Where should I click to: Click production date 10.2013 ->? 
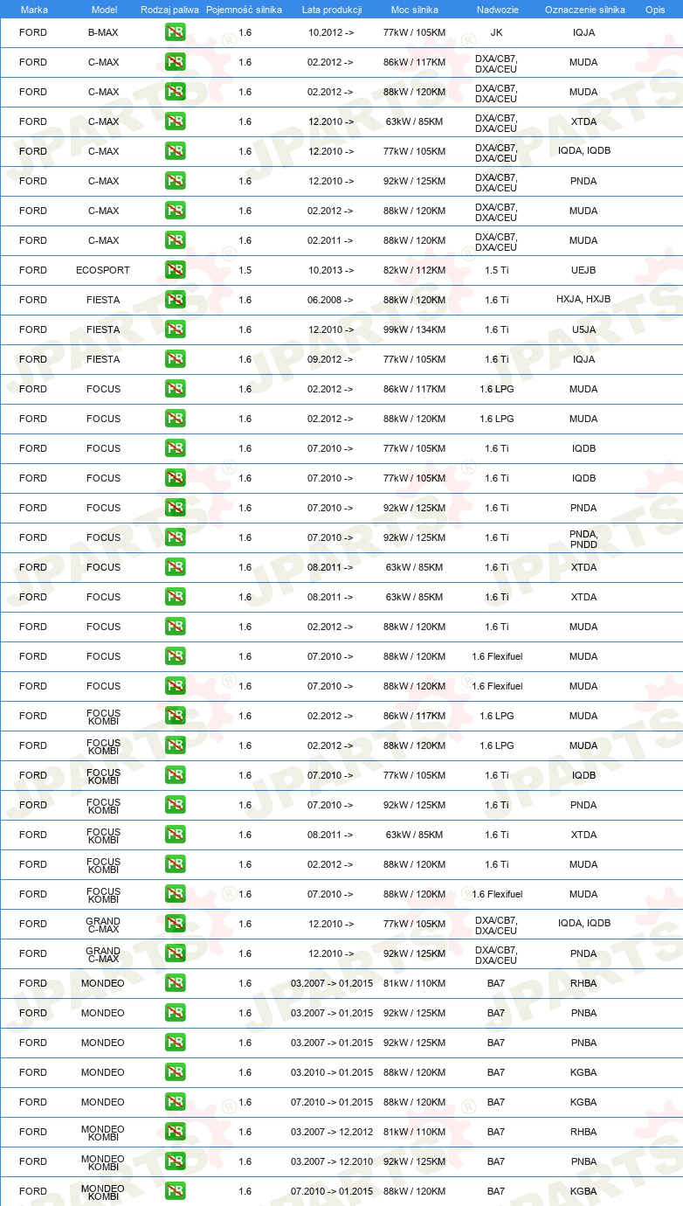click(x=331, y=270)
